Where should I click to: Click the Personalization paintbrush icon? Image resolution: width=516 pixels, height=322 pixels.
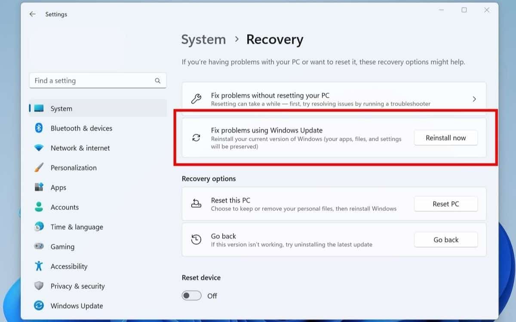point(39,167)
